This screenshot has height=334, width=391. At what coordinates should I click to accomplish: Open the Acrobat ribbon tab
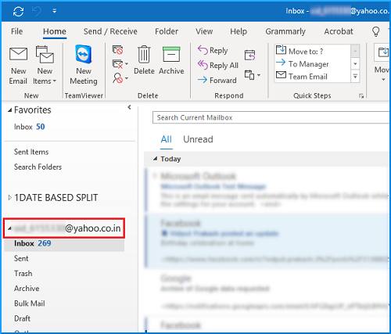[x=339, y=31]
